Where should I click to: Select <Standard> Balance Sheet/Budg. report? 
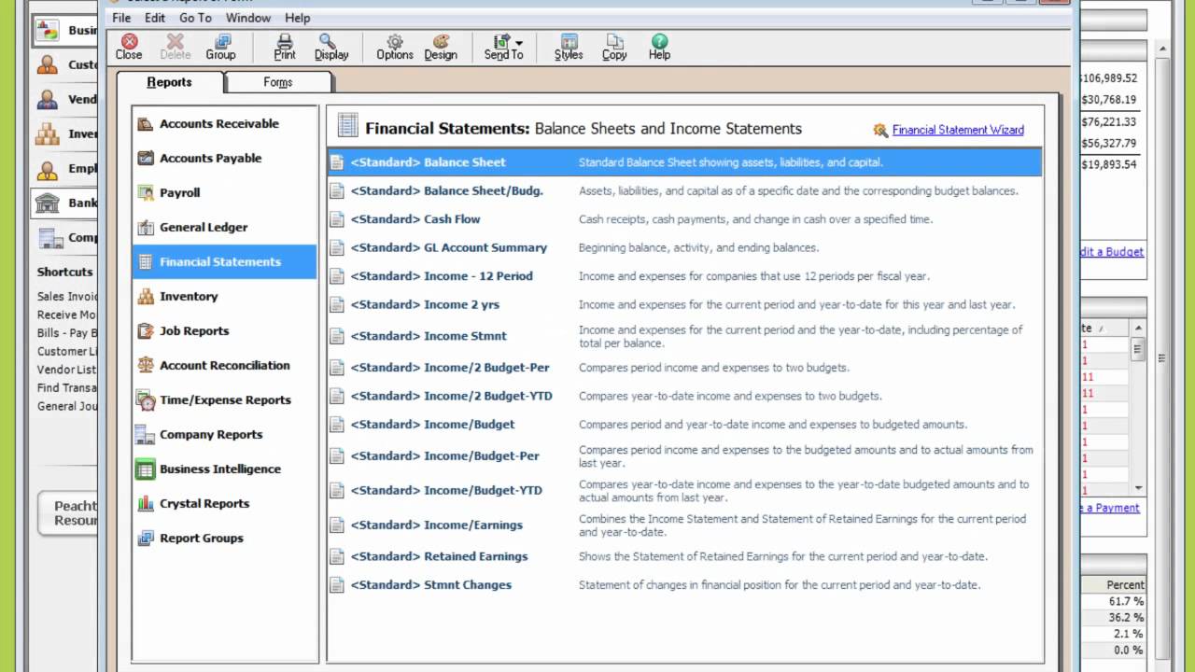coord(684,190)
